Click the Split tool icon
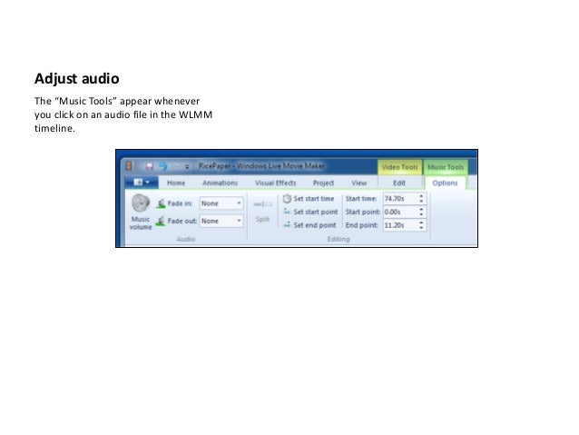This screenshot has width=579, height=435. coord(262,204)
